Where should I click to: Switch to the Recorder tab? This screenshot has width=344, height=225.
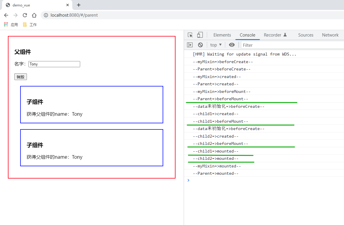coord(275,35)
